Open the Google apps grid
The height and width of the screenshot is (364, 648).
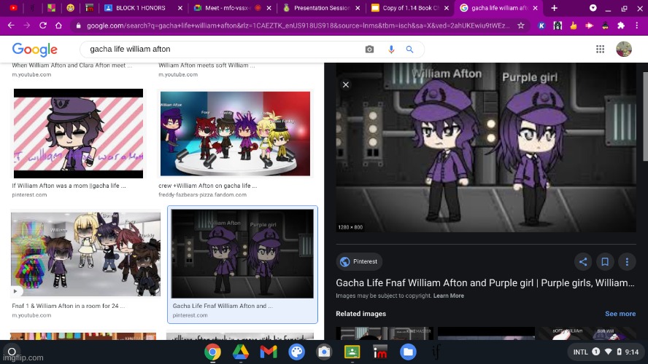600,49
